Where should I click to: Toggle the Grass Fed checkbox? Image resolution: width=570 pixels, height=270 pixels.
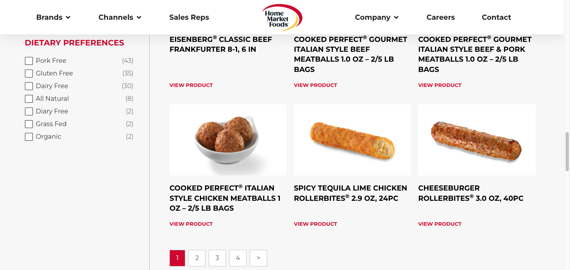pos(29,124)
